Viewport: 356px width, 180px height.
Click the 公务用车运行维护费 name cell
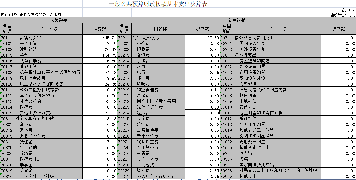coord(158,177)
